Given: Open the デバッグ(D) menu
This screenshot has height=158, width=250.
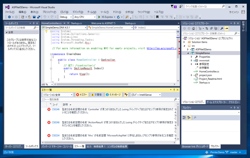Looking at the screenshot, I should 78,12.
